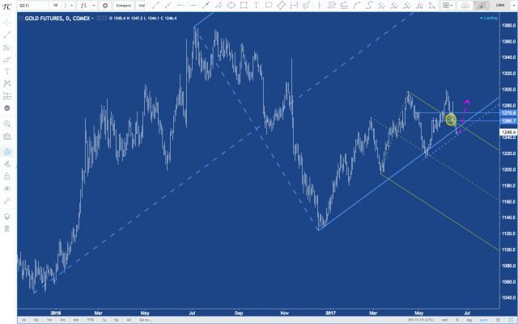The height and width of the screenshot is (324, 518).
Task: Click the GC1! symbol input field
Action: tap(33, 6)
